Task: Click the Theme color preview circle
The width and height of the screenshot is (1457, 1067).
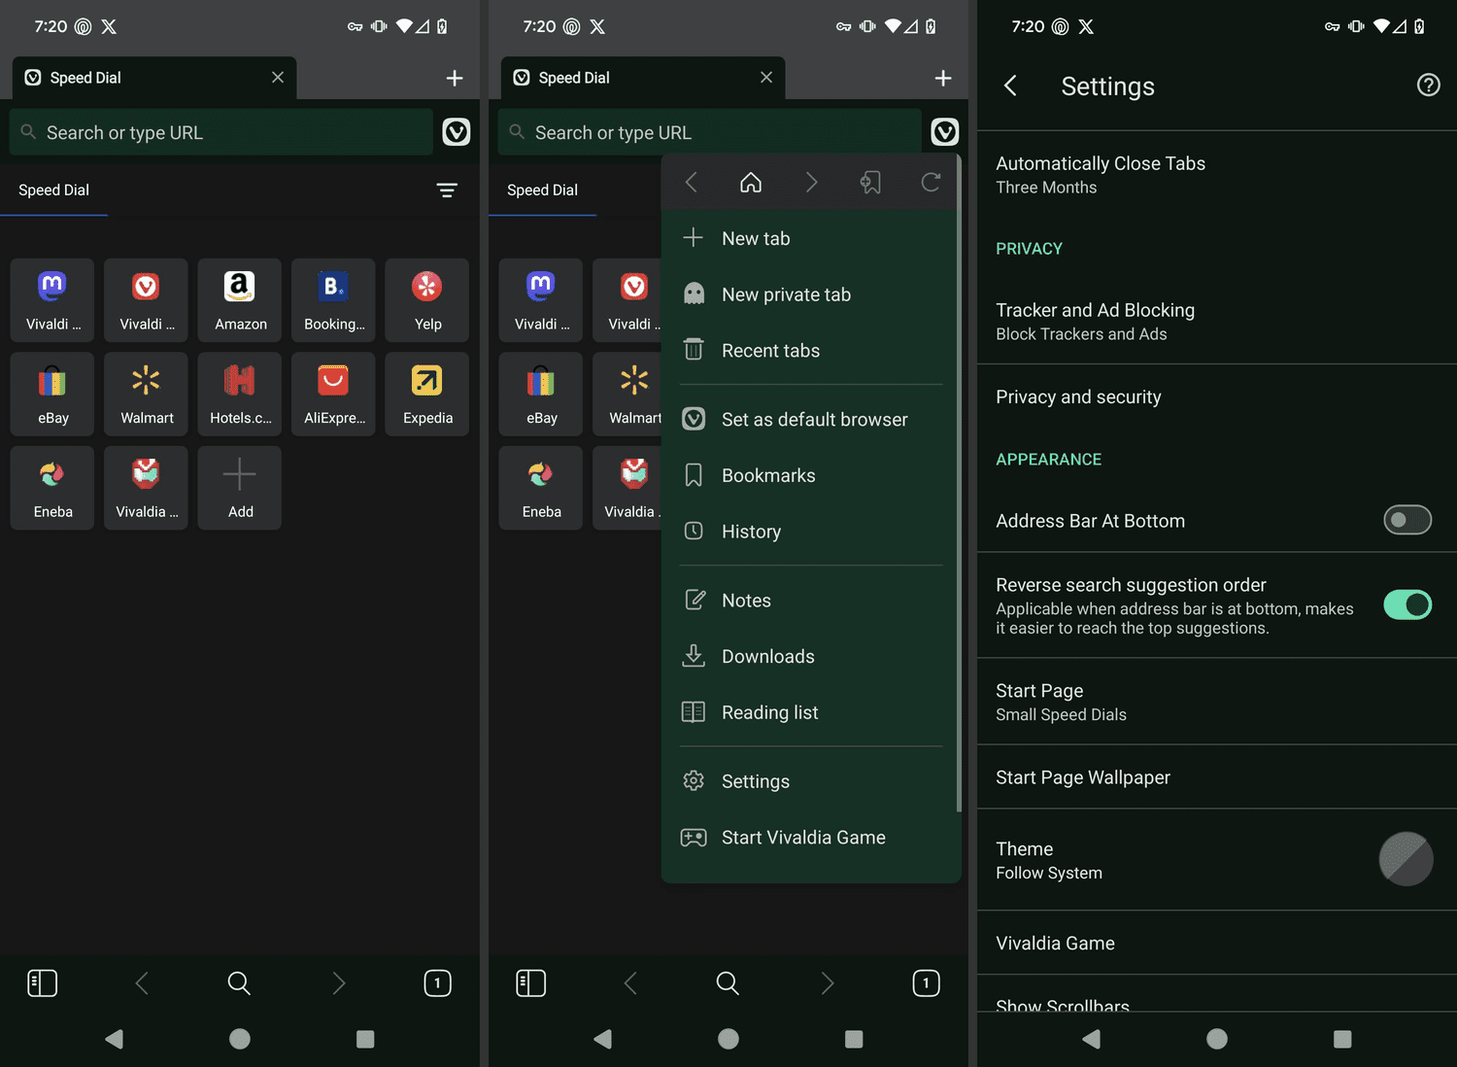Action: [1406, 859]
